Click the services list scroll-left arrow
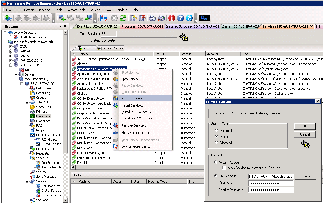Viewport: 323px width, 203px height. pyautogui.click(x=73, y=168)
